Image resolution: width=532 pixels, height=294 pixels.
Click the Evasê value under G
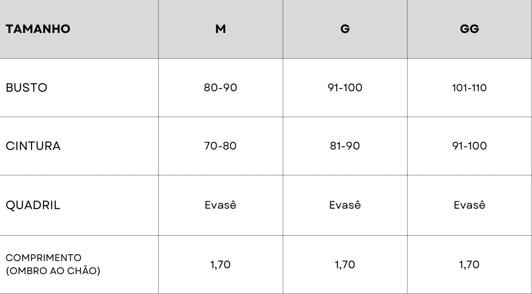345,205
